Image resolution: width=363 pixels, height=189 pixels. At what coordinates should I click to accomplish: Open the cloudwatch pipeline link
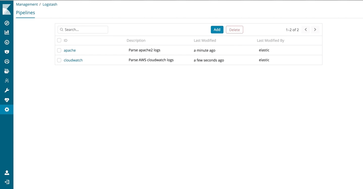[73, 60]
